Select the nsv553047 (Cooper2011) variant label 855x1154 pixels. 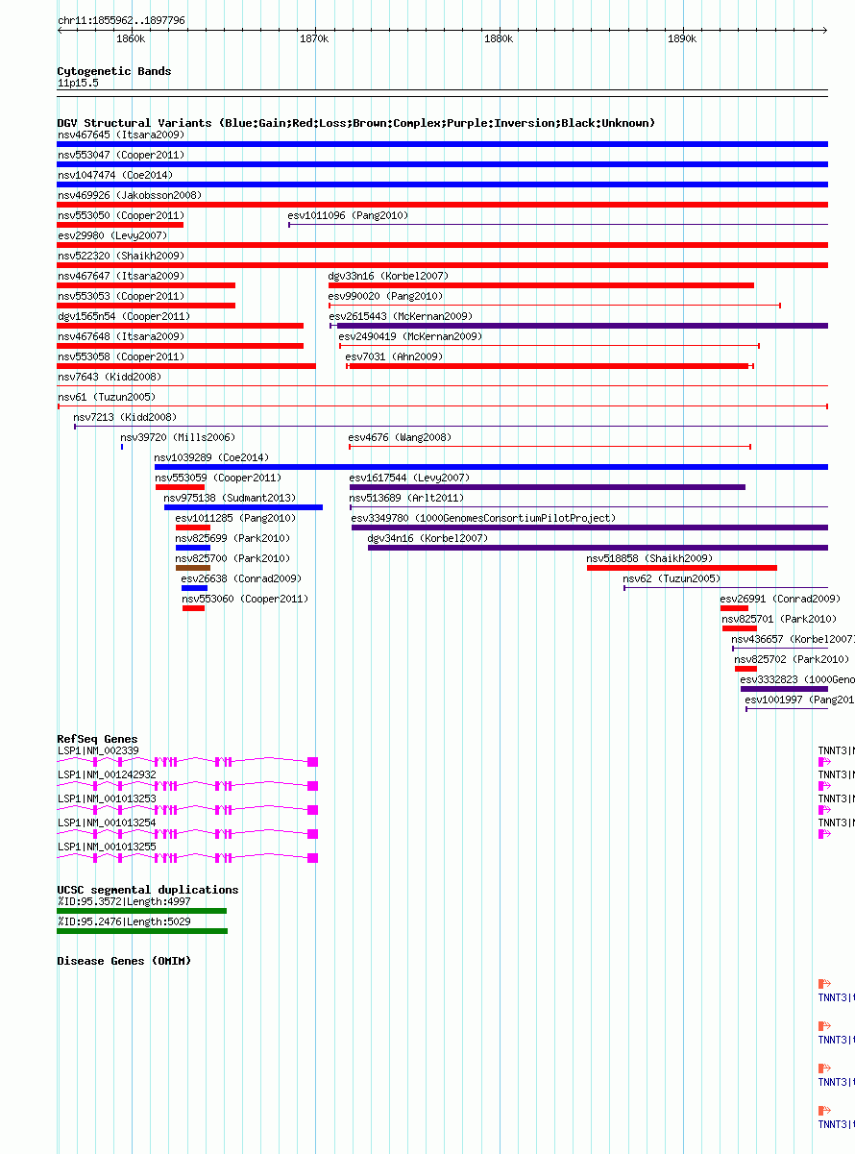pos(120,155)
